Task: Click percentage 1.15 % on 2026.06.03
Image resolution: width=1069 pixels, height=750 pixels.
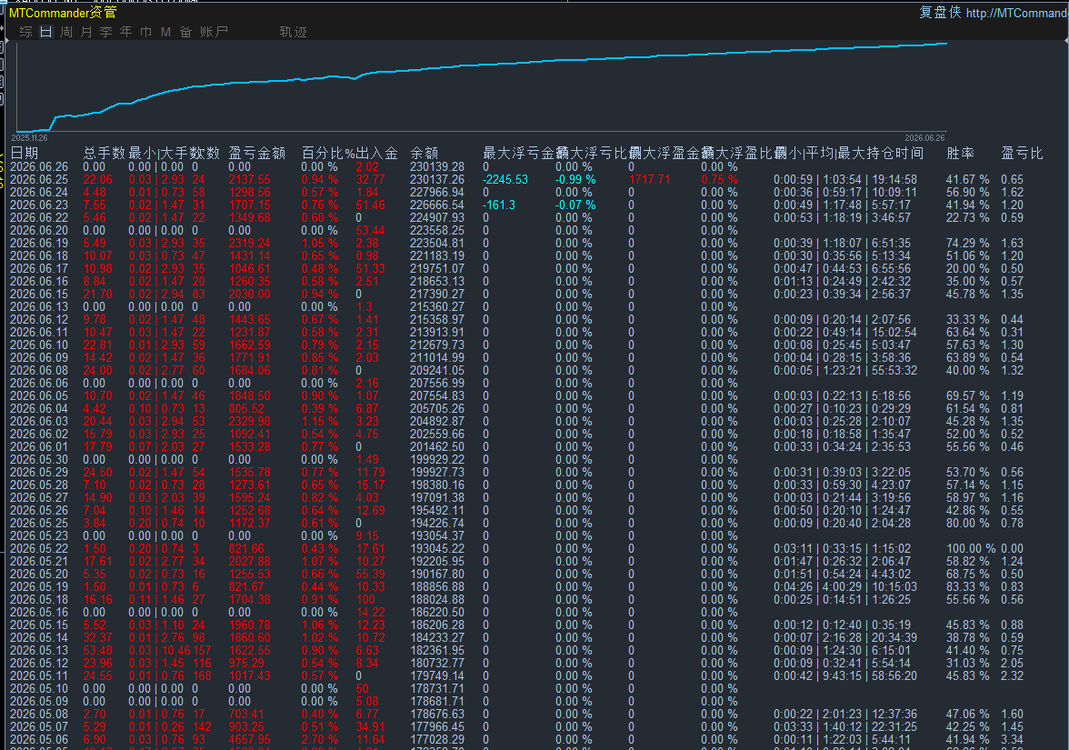Action: tap(320, 422)
